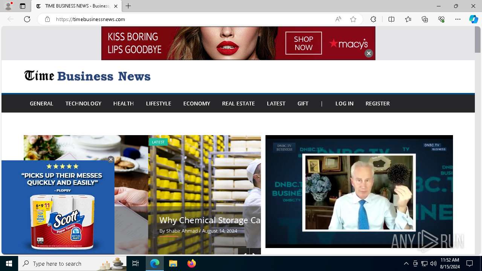Image resolution: width=482 pixels, height=271 pixels.
Task: Close the TIME BUSINESS NEWS tab
Action: [116, 6]
